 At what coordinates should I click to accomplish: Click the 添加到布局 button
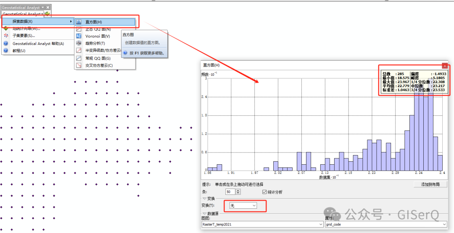point(430,184)
